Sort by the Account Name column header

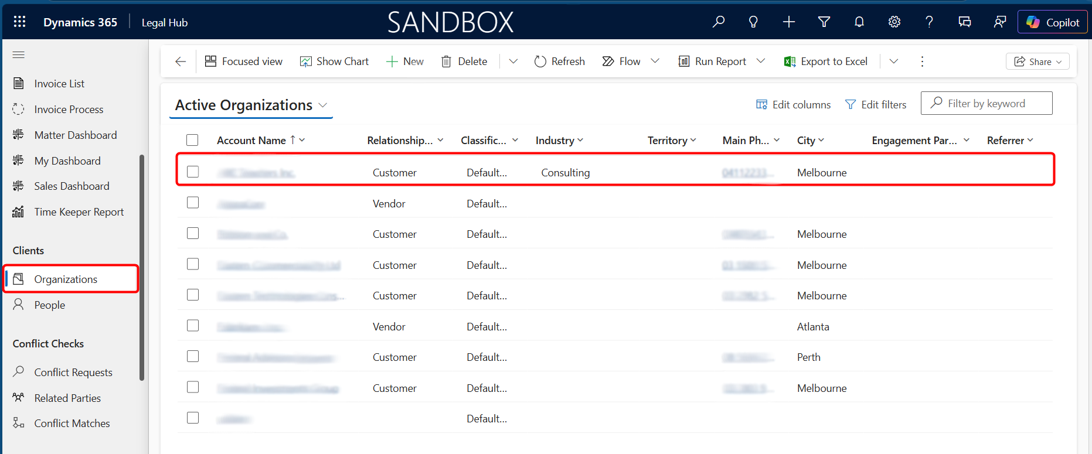pyautogui.click(x=261, y=141)
